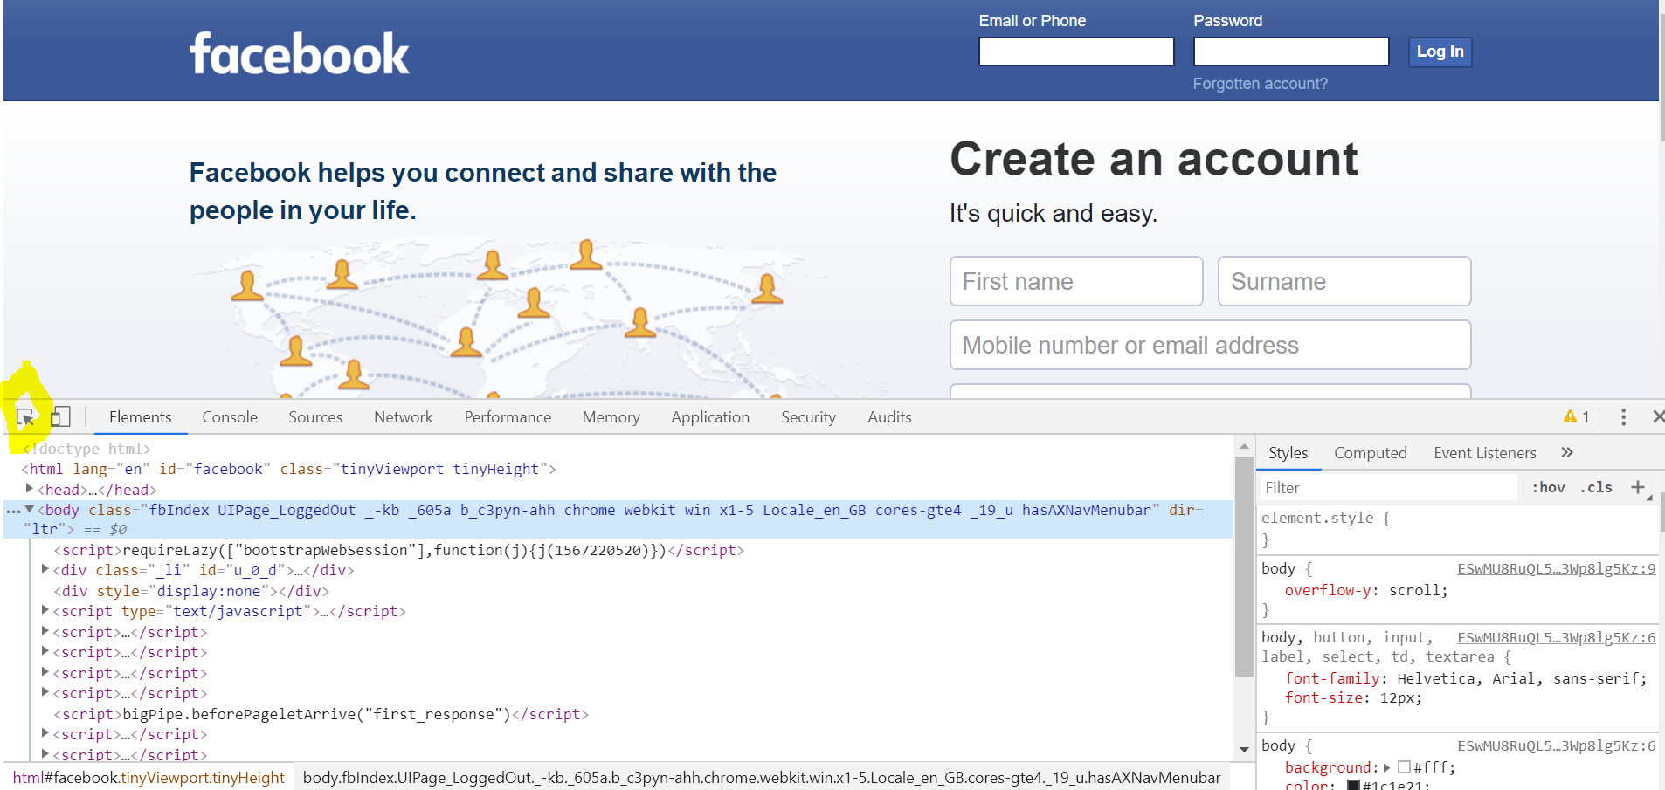Screen dimensions: 1665x790
Task: Switch to Memory tab
Action: (x=611, y=417)
